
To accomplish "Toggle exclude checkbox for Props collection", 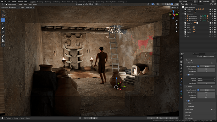I will click(x=210, y=28).
